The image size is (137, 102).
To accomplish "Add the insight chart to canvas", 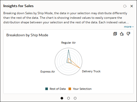I will tap(115, 34).
